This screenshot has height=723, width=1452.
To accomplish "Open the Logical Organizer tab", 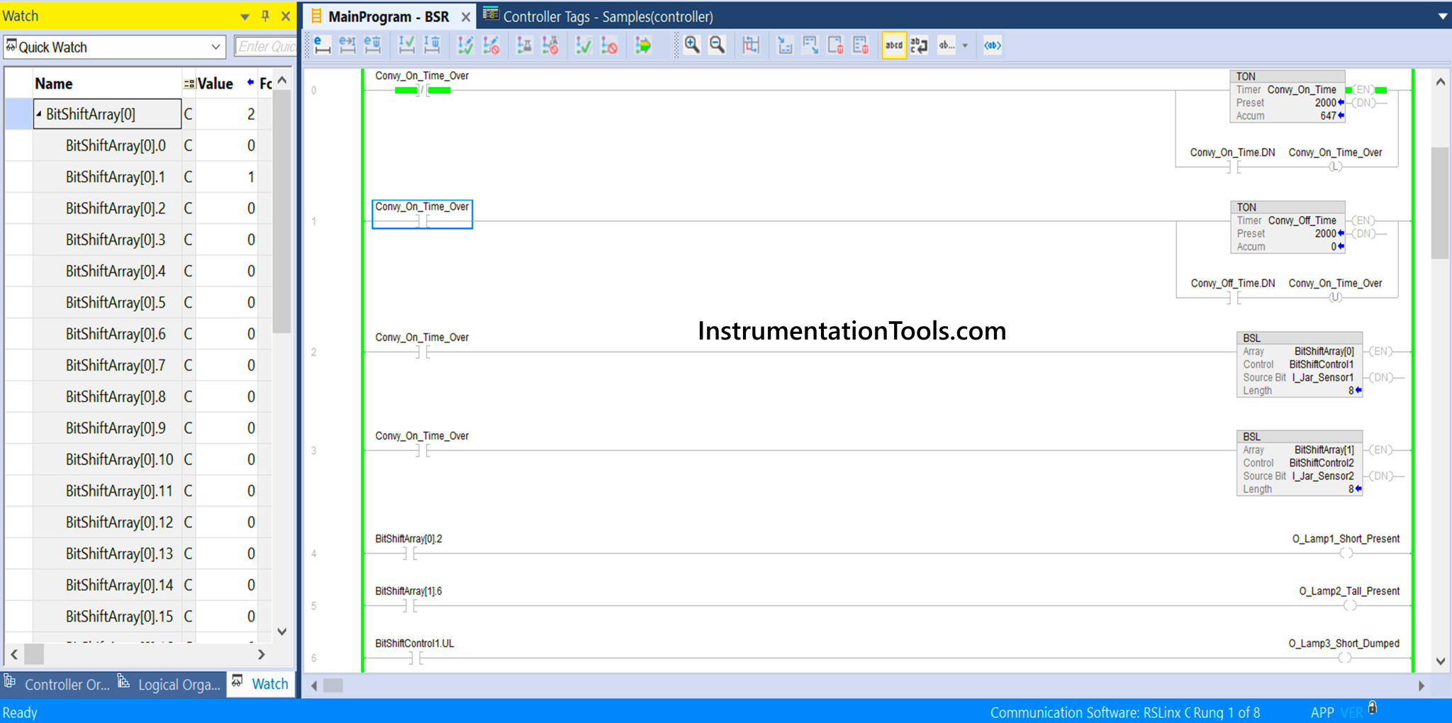I will pyautogui.click(x=170, y=684).
